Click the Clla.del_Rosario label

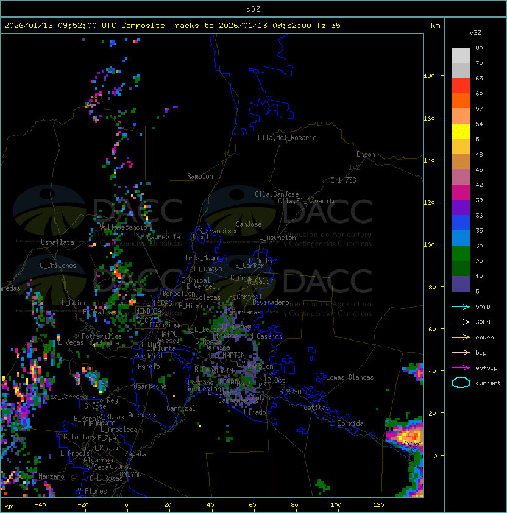tap(287, 138)
